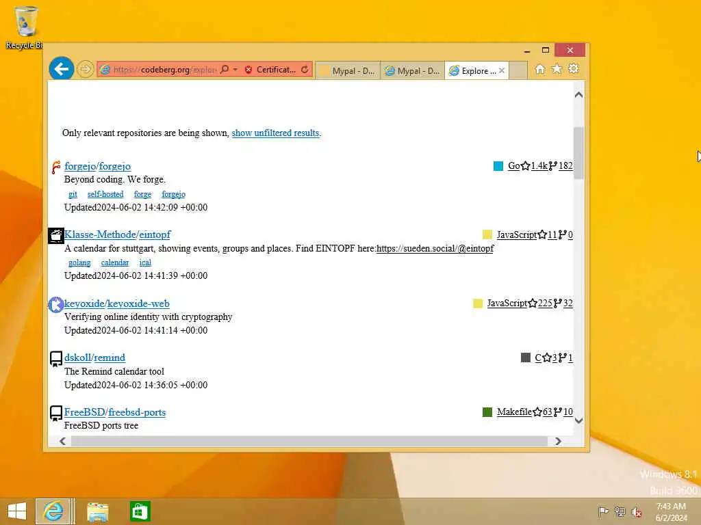Open a new blank tab
This screenshot has width=701, height=525.
pyautogui.click(x=518, y=70)
